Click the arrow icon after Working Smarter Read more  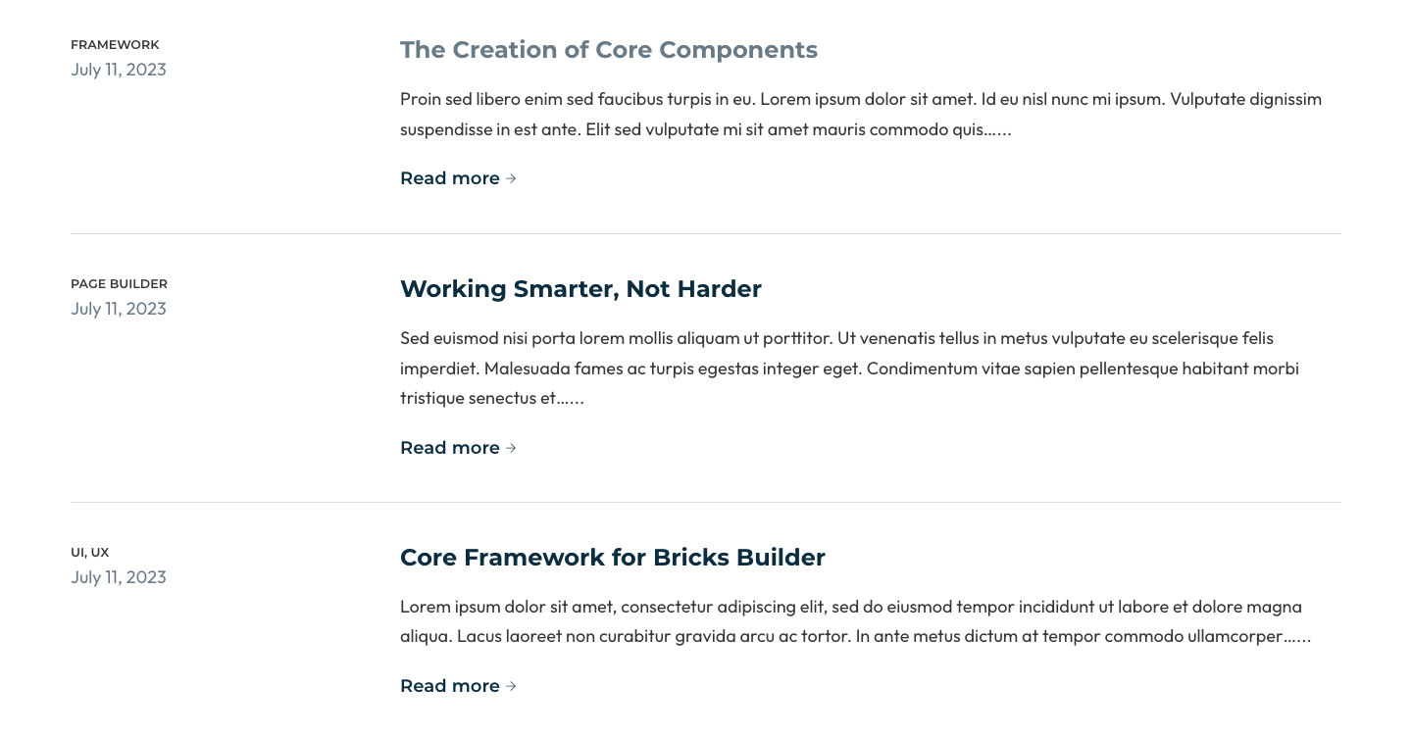pos(511,448)
